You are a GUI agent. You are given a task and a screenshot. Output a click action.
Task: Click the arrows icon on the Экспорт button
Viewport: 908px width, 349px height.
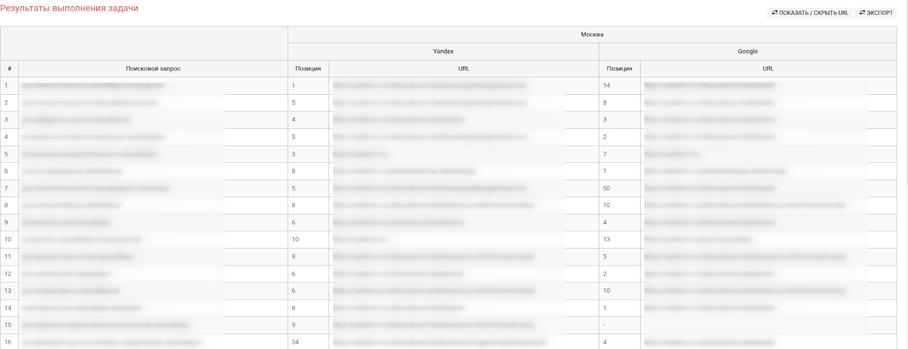[862, 12]
